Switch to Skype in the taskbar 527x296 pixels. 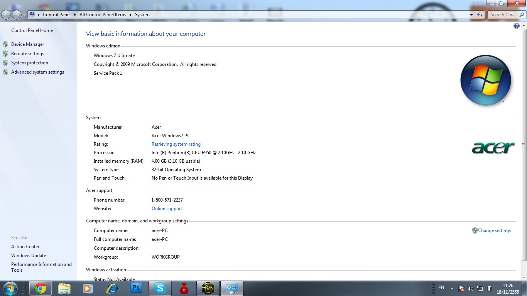(160, 288)
